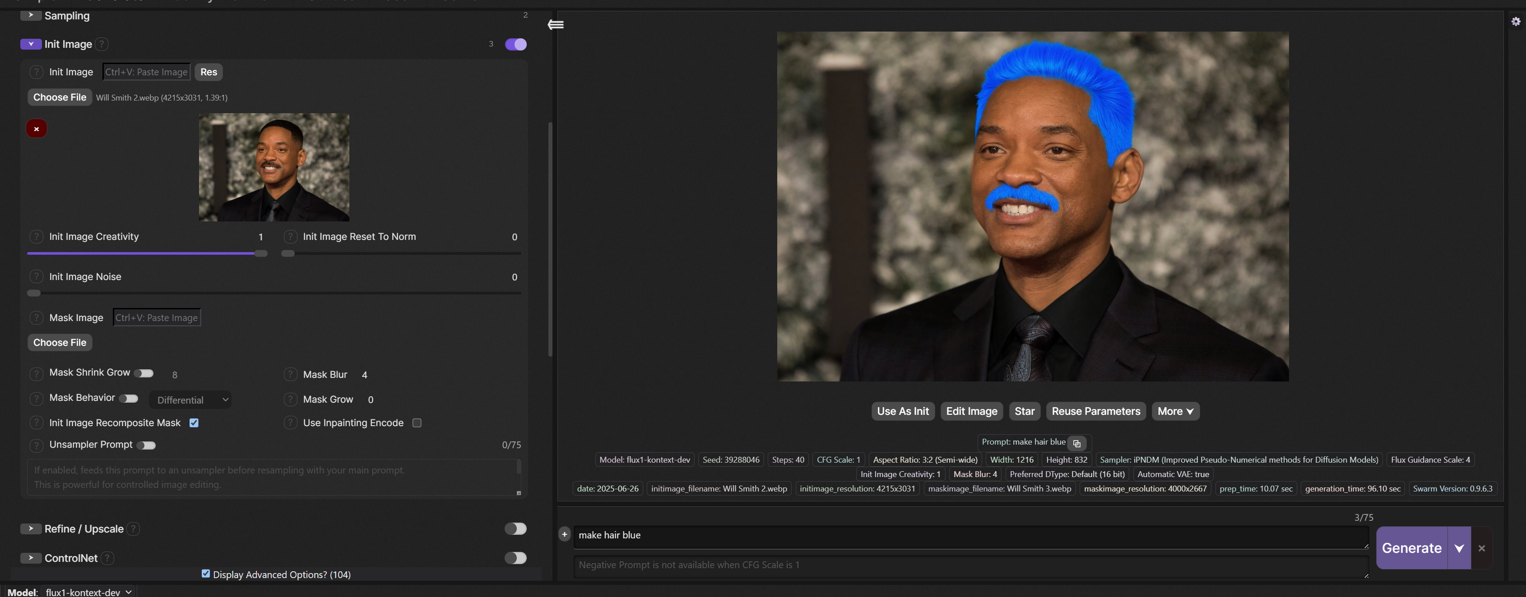Click the Will Smith init image thumbnail
The width and height of the screenshot is (1526, 597).
(274, 167)
